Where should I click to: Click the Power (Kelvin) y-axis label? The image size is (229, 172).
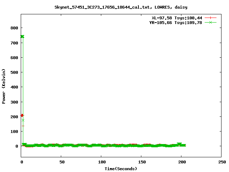[x=4, y=86]
